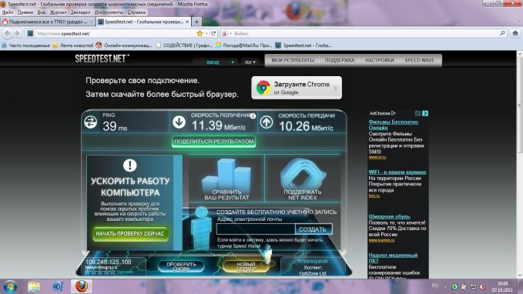Click the RU language indicator in the taskbar
This screenshot has width=523, height=294.
(x=434, y=286)
